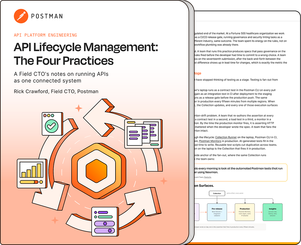Click the yellow-orange progress bar under bar chart

click(x=29, y=182)
